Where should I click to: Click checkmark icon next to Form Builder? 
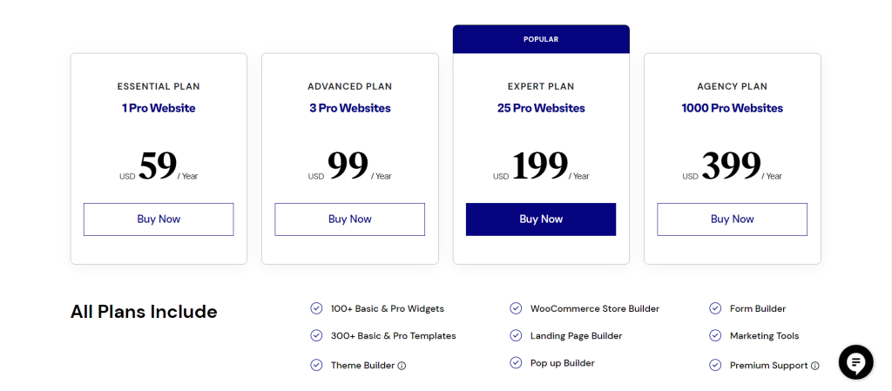pos(715,308)
